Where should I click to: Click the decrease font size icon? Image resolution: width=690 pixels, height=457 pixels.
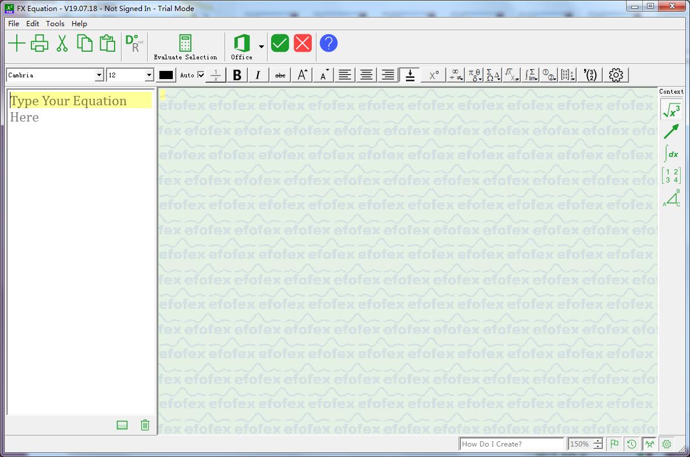tap(324, 75)
